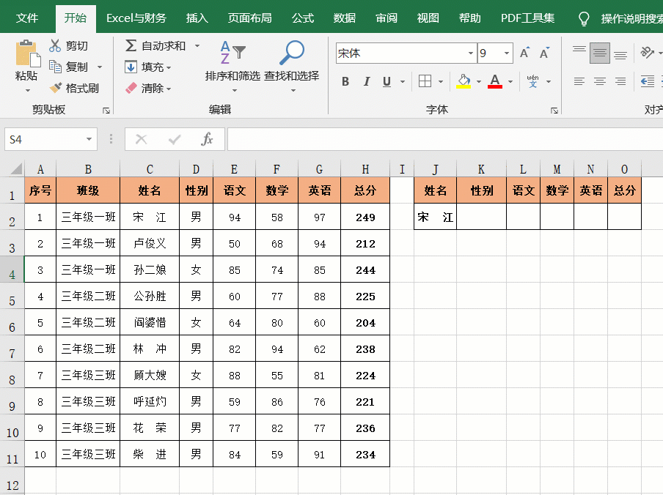663x495 pixels.
Task: Open the 查找和选择 (Find & Select) magnifier icon
Action: point(291,53)
